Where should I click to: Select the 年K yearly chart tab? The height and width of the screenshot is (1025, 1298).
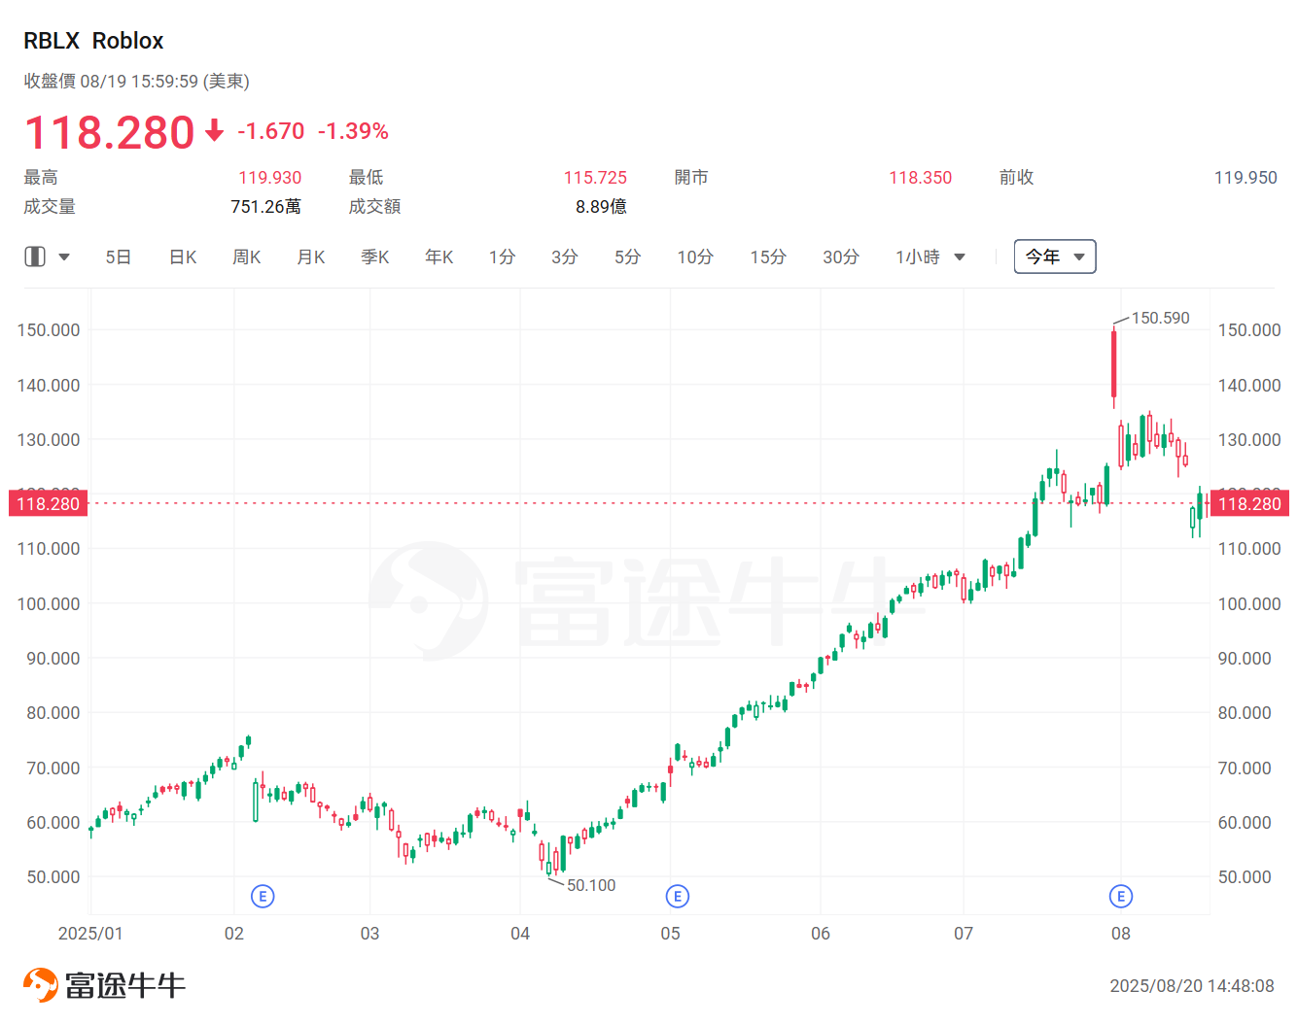coord(439,257)
